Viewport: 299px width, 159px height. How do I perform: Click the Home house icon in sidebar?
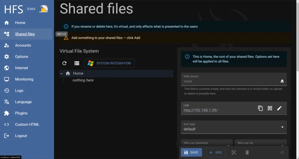click(6, 23)
